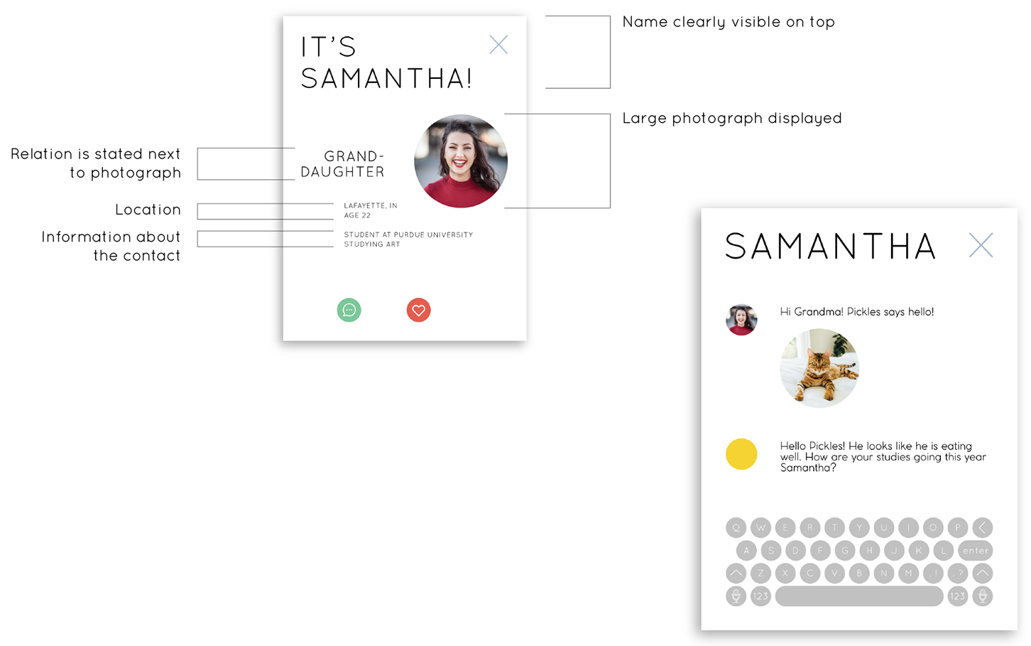
Task: Tap the left microphone key
Action: click(x=736, y=596)
